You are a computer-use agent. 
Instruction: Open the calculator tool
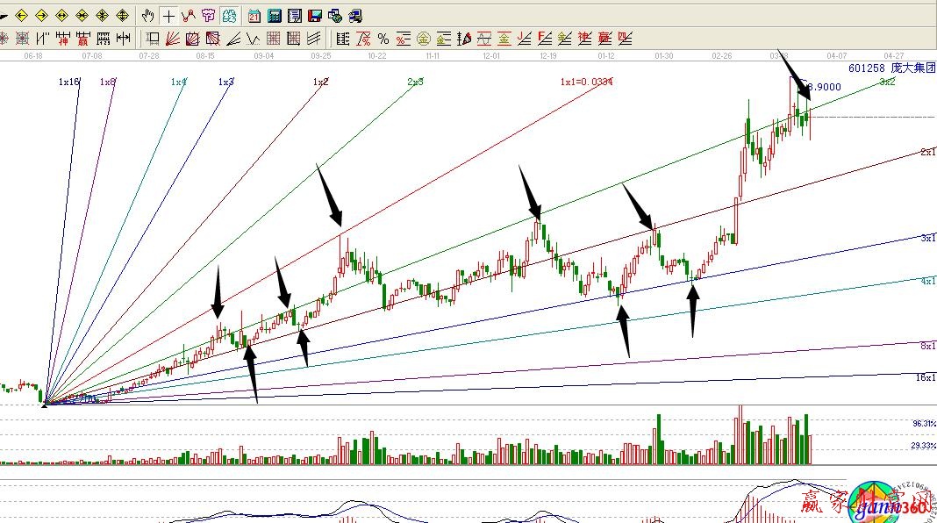[x=275, y=16]
